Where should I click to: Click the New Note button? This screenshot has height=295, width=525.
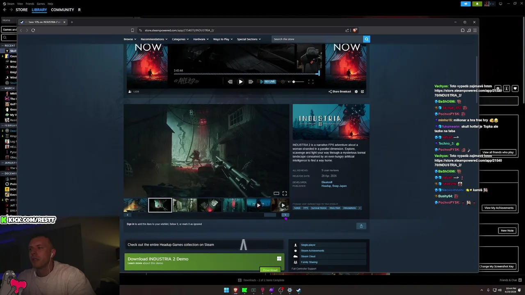click(507, 231)
